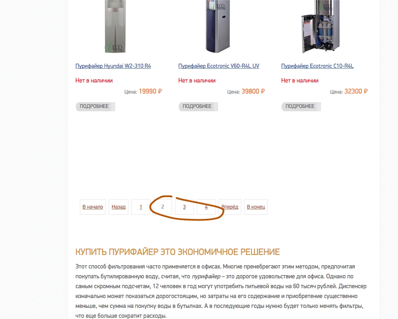Go to first page via В начало

[93, 207]
